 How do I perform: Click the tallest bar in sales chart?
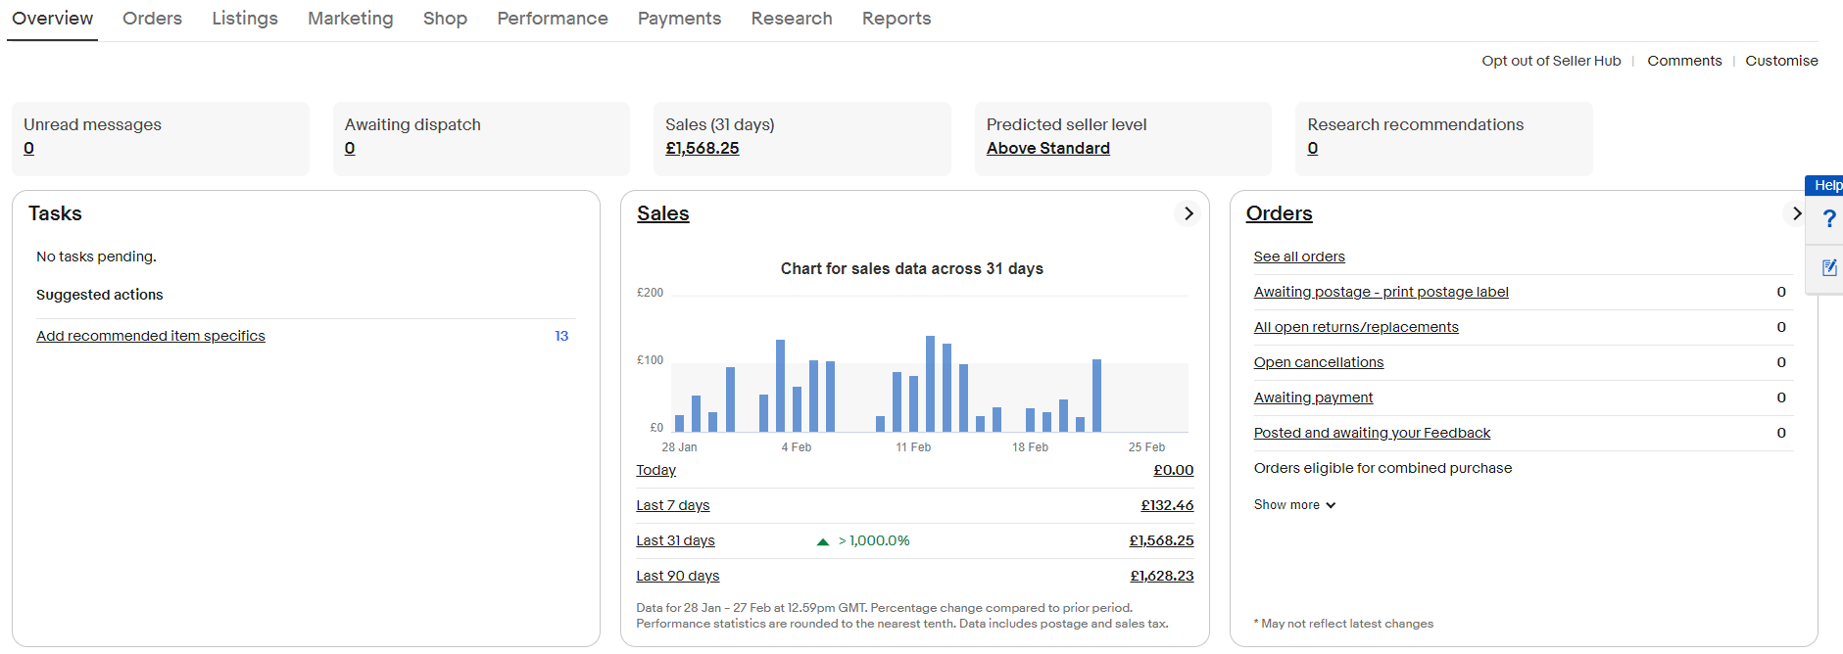pos(930,384)
